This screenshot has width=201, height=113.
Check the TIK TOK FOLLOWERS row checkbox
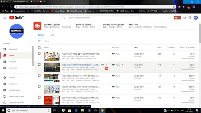point(39,97)
